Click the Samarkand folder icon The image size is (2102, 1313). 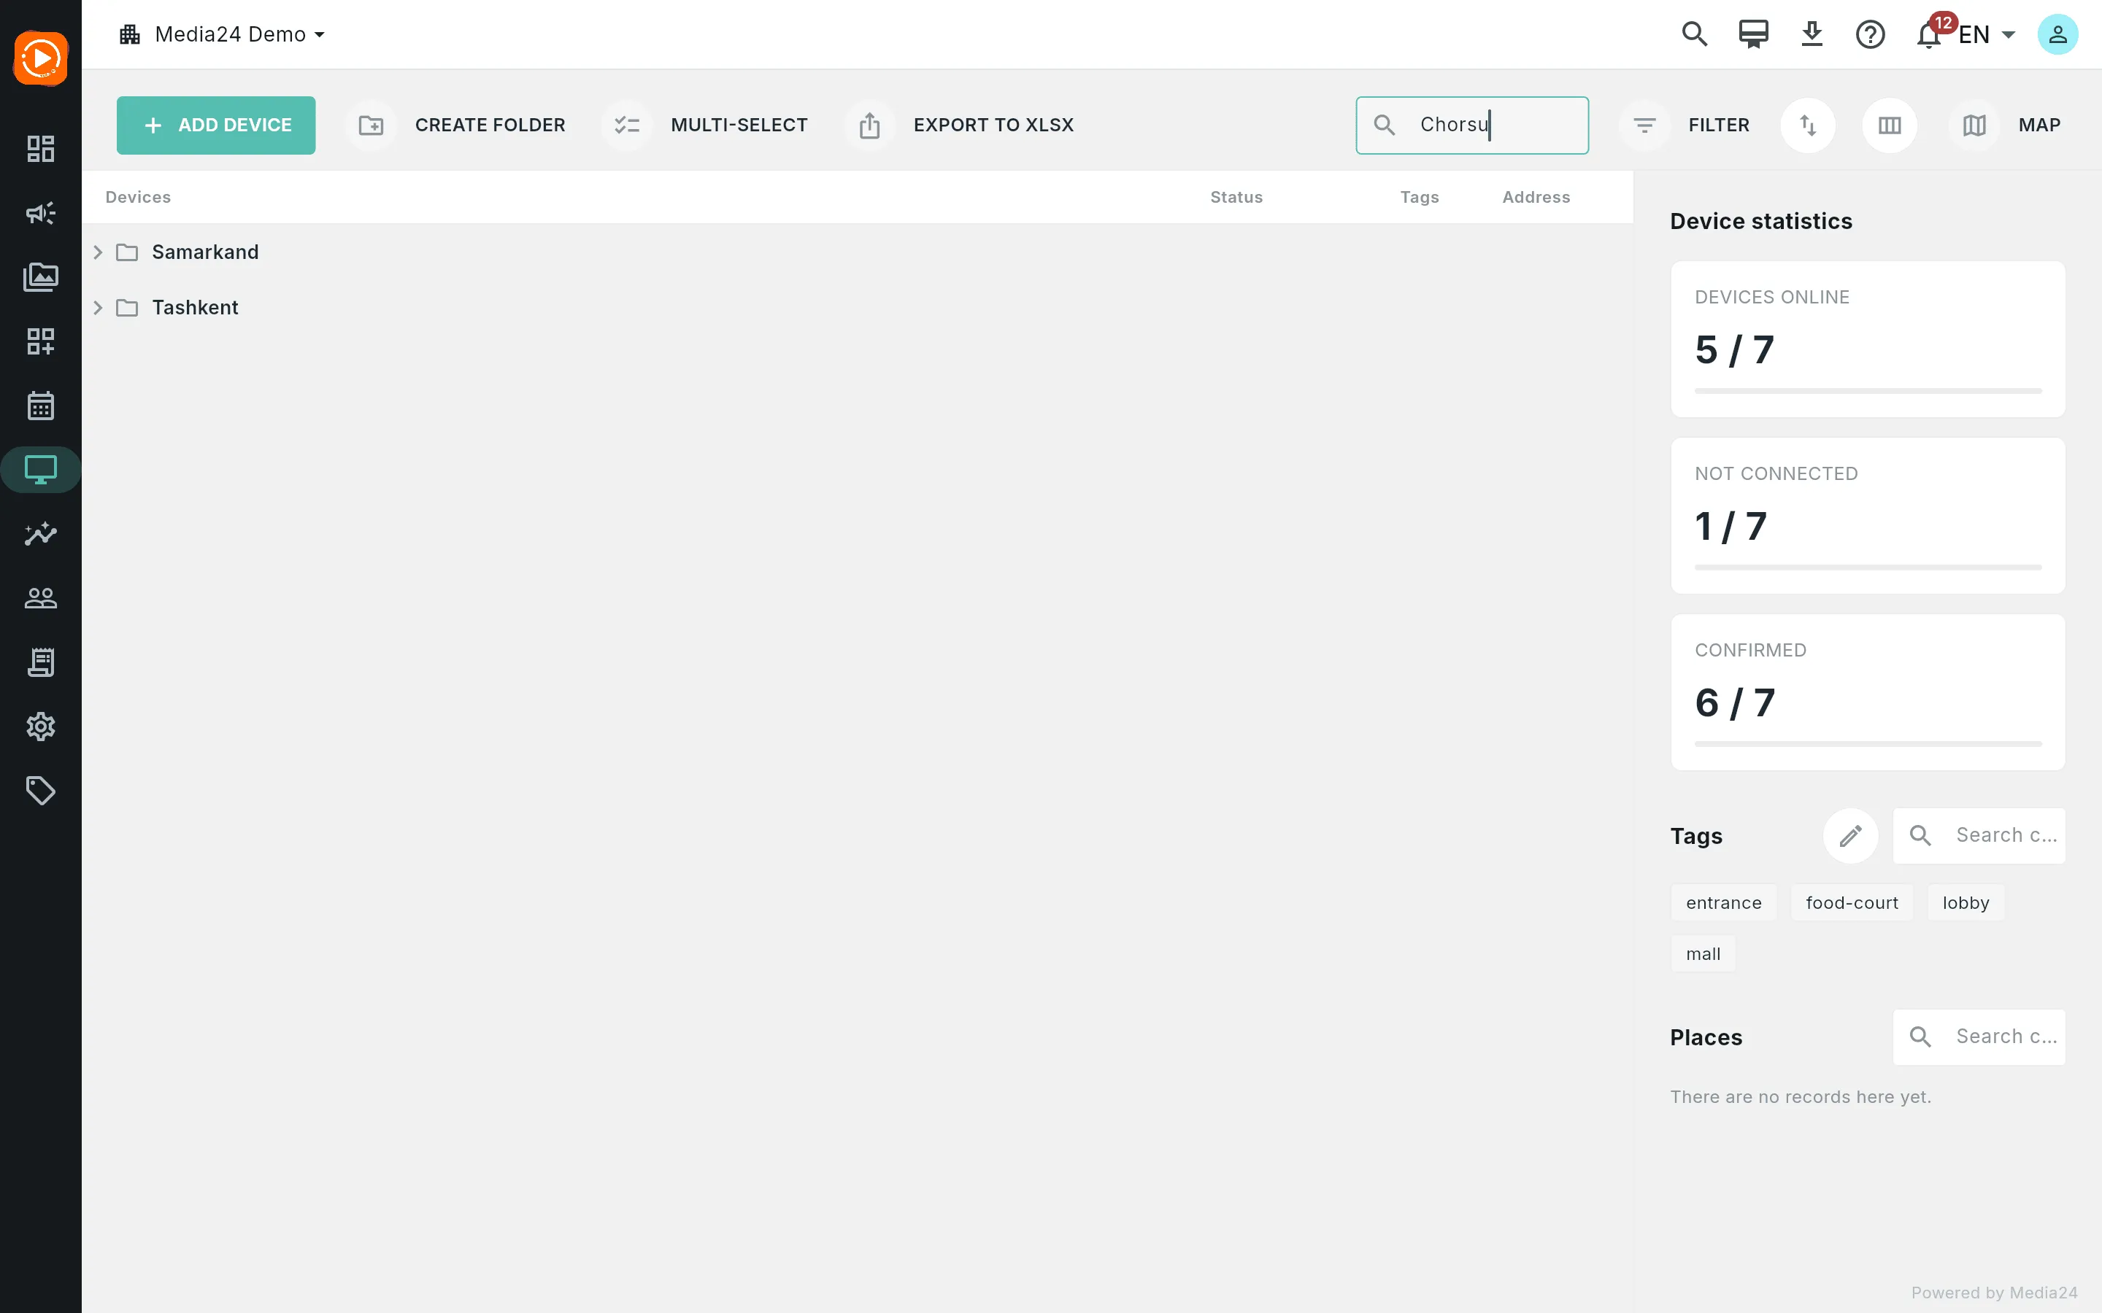[x=128, y=252]
